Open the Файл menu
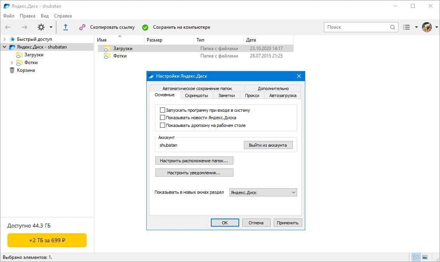Screen dimensions: 440x262 tap(9, 16)
